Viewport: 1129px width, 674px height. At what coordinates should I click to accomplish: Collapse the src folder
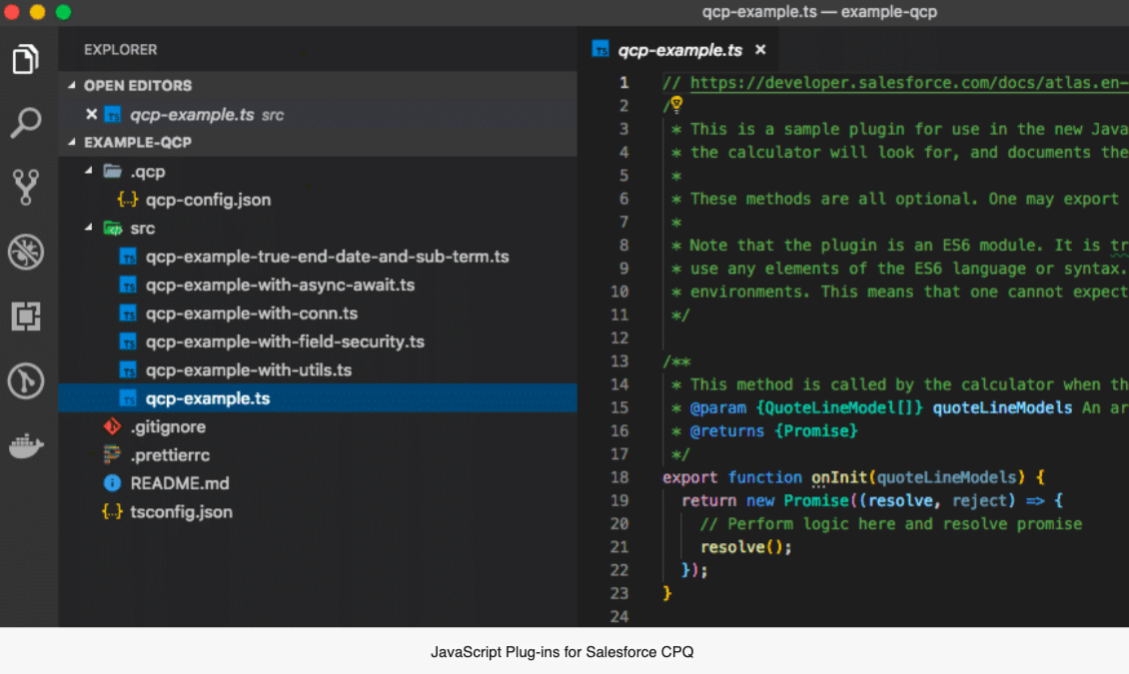tap(89, 229)
